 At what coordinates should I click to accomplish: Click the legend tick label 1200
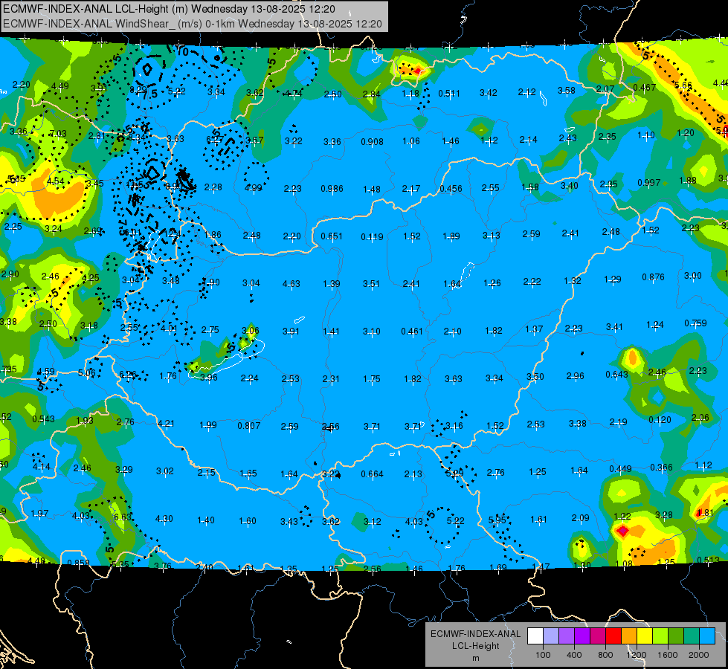636,655
